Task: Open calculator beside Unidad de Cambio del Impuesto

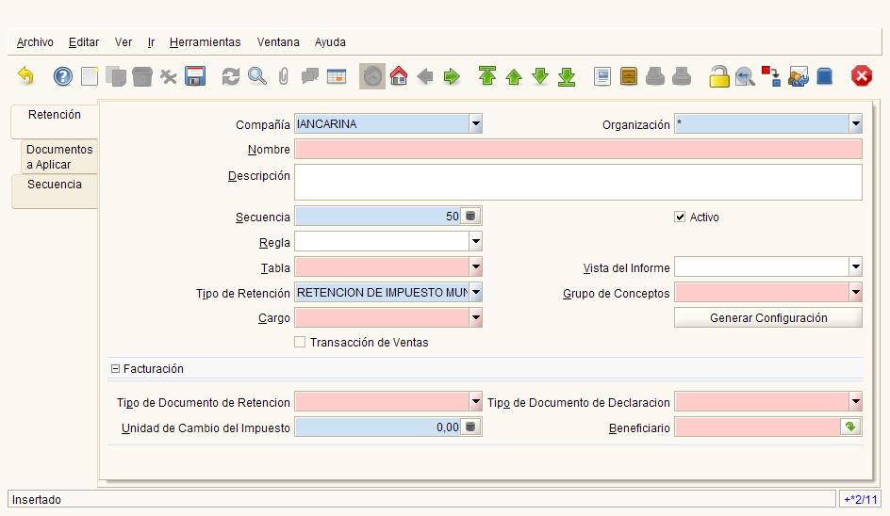Action: (x=470, y=427)
